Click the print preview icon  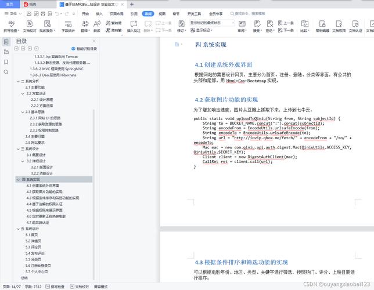(50, 14)
